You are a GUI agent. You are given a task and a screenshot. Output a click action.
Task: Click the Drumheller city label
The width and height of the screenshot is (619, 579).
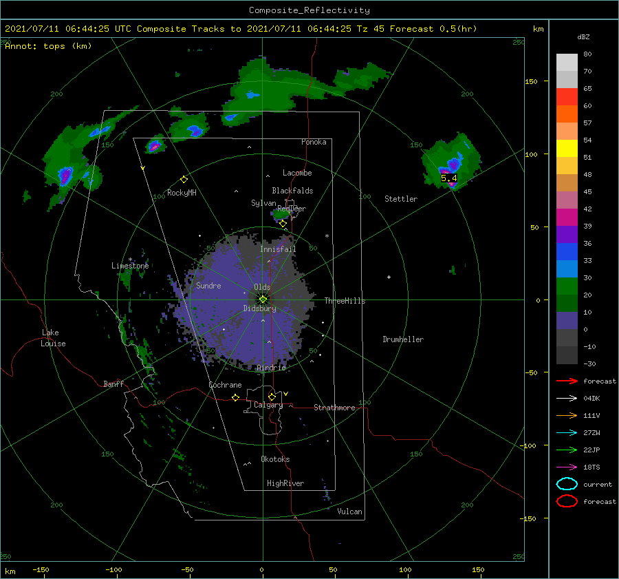pyautogui.click(x=403, y=339)
